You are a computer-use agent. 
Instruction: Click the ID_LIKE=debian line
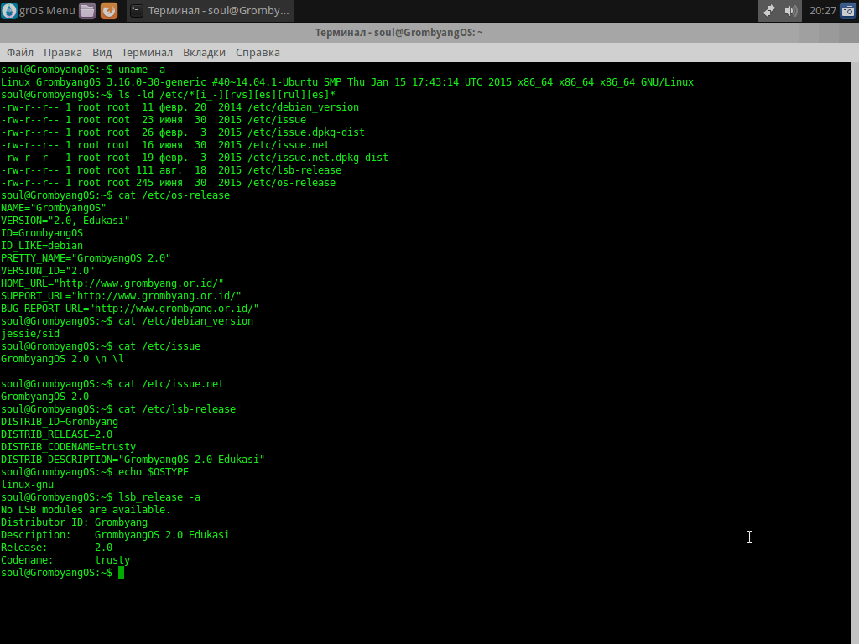click(42, 246)
